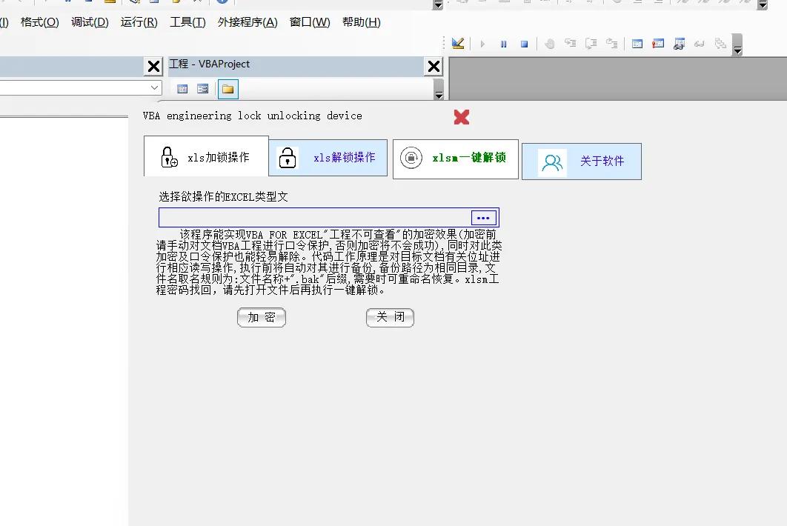
Task: Click the 工程 - VBAProject title bar
Action: tap(296, 66)
